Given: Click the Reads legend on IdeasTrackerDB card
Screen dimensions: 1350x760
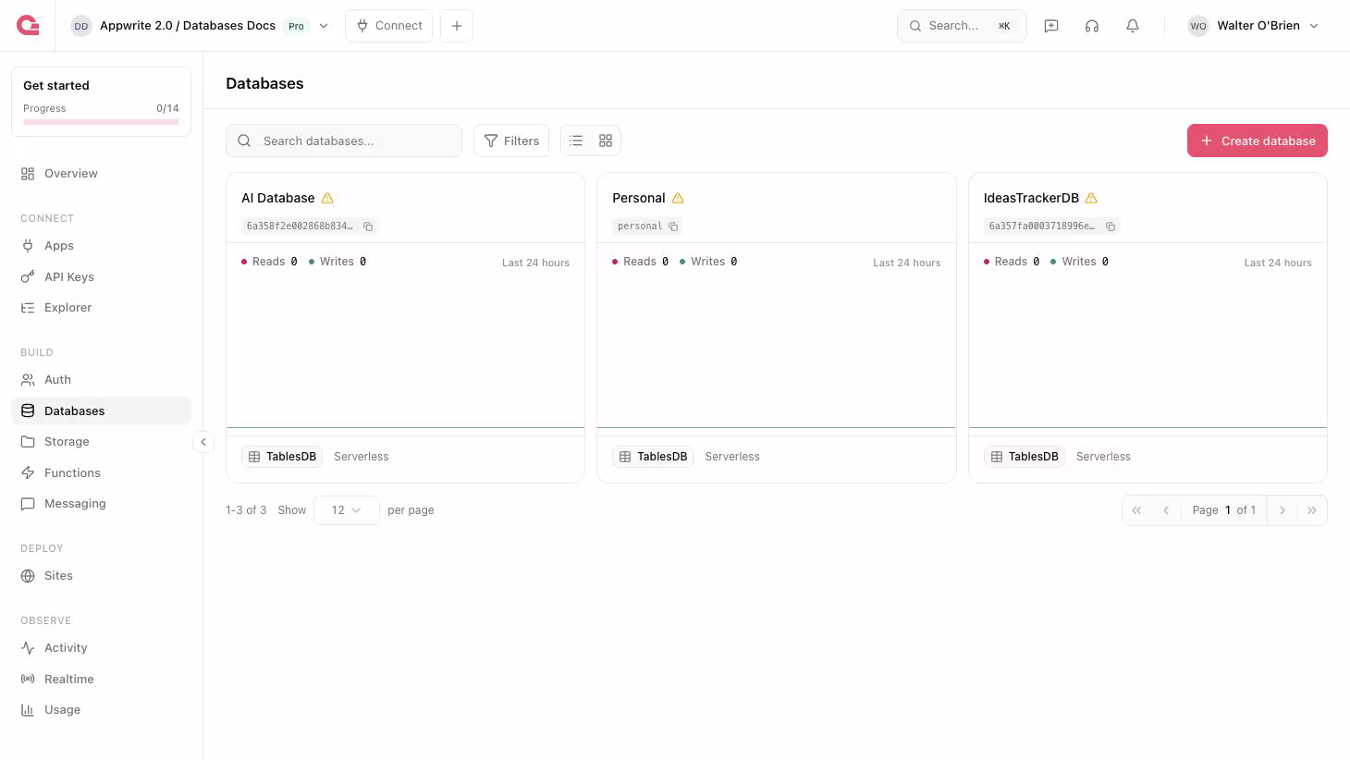Looking at the screenshot, I should 1012,262.
